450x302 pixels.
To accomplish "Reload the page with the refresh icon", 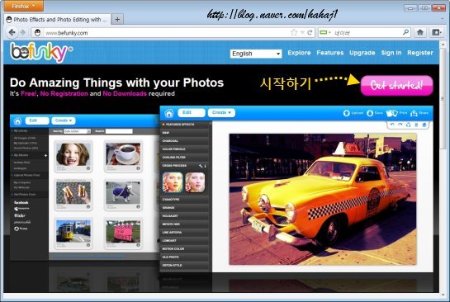I will (310, 32).
